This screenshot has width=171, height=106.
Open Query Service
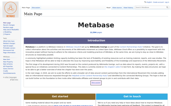click(8, 69)
